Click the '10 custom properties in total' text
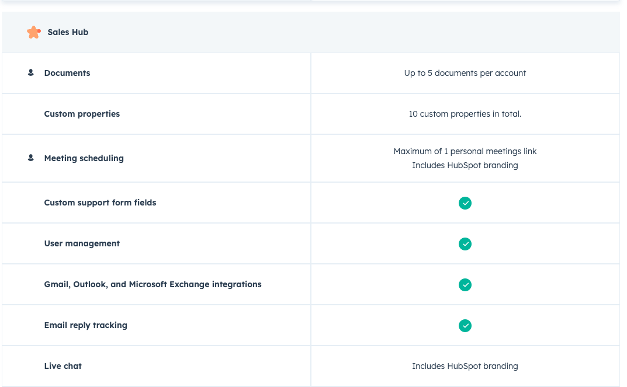627x387 pixels. coord(465,114)
